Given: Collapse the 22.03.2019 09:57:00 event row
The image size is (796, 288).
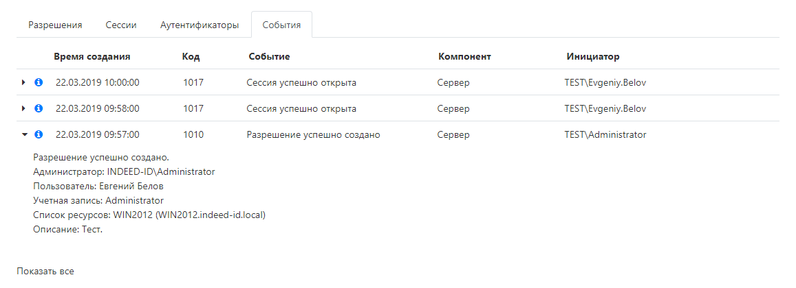Looking at the screenshot, I should pos(24,134).
